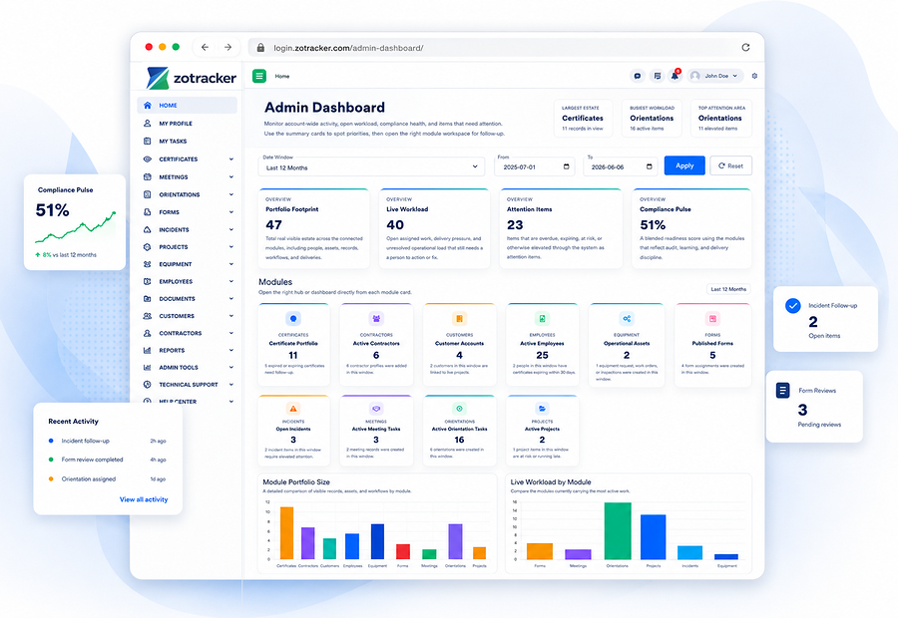Open the settings gear icon in header
Screen dimensions: 898x618
(754, 76)
